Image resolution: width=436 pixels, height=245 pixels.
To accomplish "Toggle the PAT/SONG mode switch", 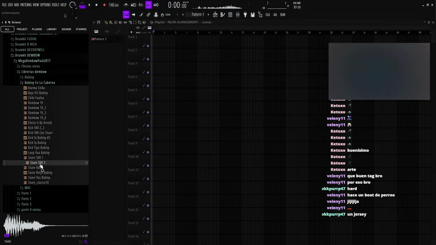I will tap(82, 5).
